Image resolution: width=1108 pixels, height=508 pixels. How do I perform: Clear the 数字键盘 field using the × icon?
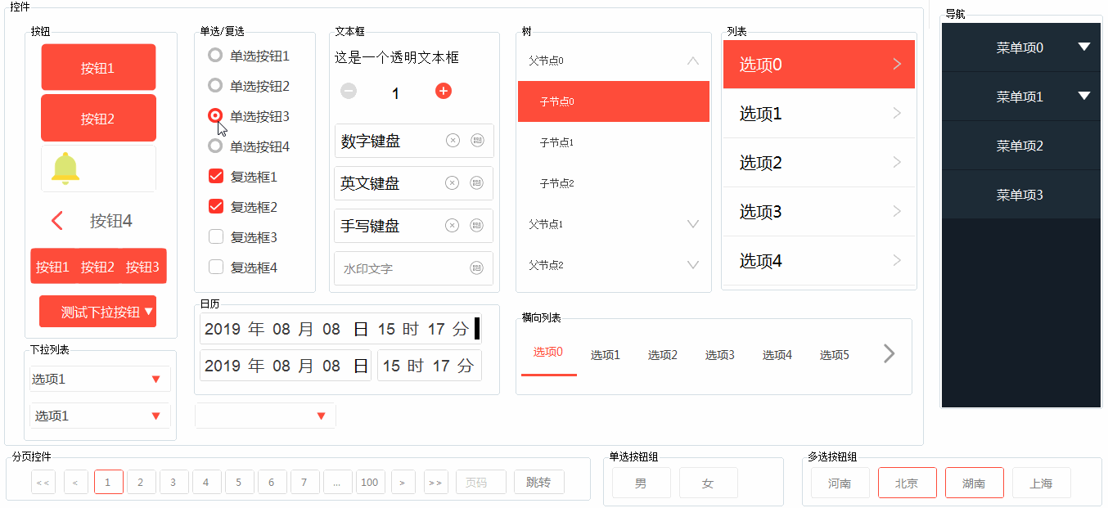point(453,140)
